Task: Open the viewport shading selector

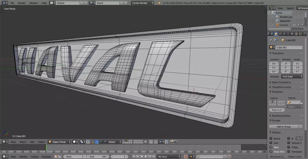Action: pos(75,142)
